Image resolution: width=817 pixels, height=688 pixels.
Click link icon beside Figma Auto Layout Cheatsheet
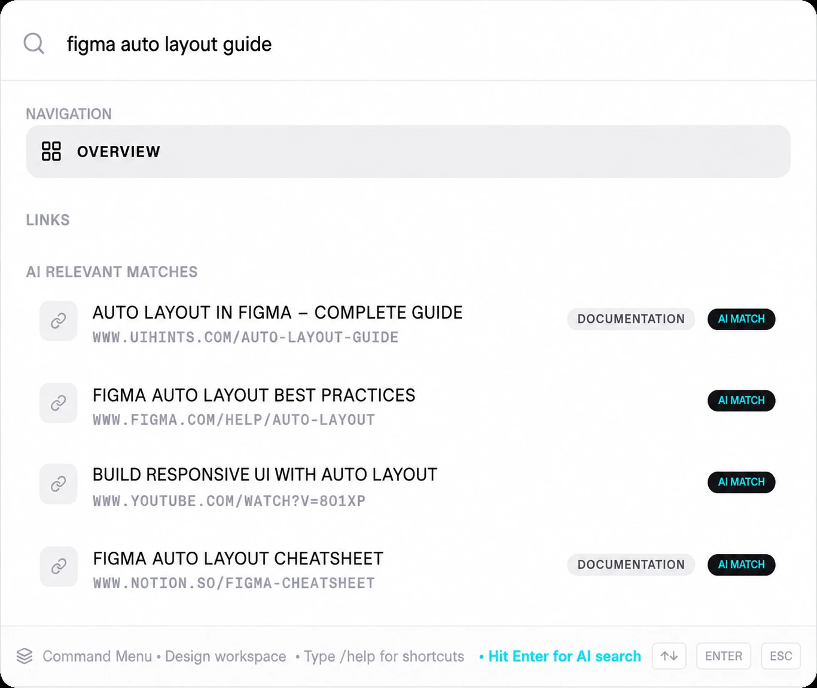pos(58,566)
